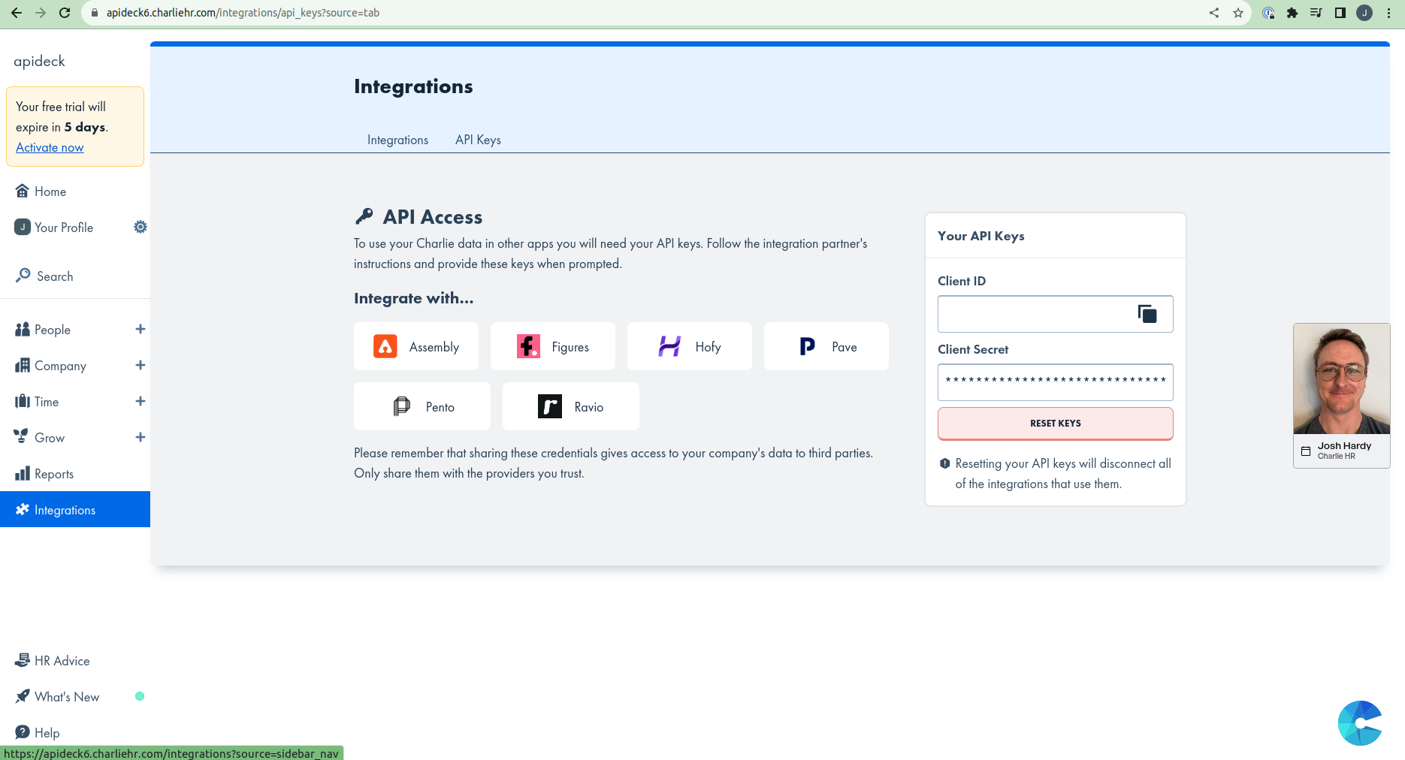Viewport: 1405px width, 760px height.
Task: Click the Grow plant icon
Action: click(x=21, y=436)
